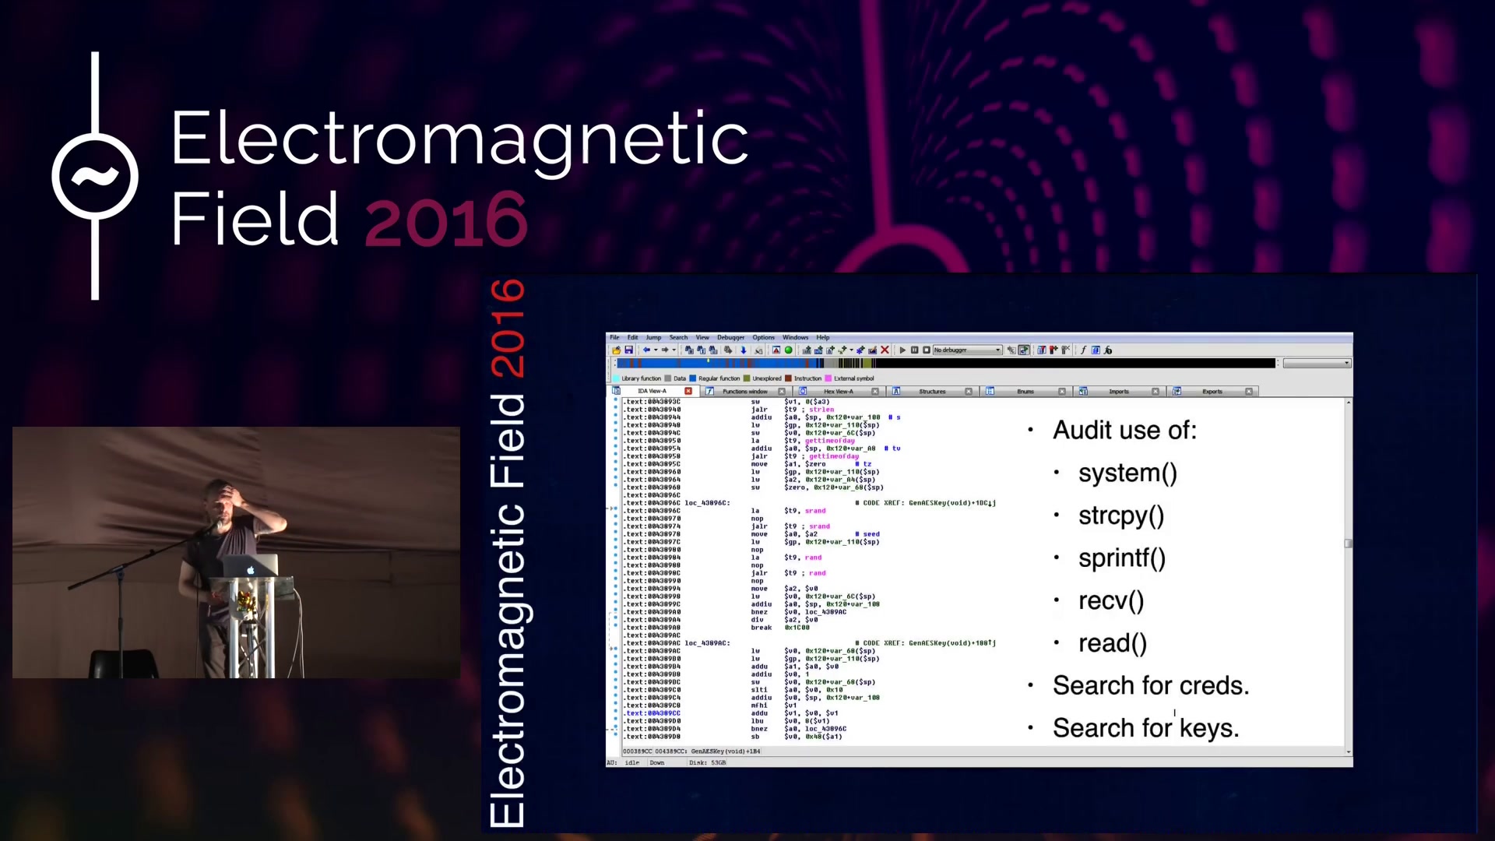Close the Exports tab
Screen dimensions: 1495x841
coord(1249,392)
